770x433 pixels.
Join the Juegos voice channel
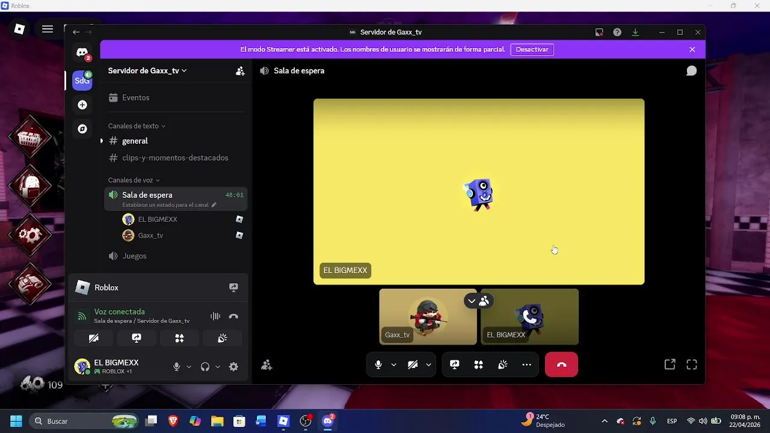click(176, 256)
